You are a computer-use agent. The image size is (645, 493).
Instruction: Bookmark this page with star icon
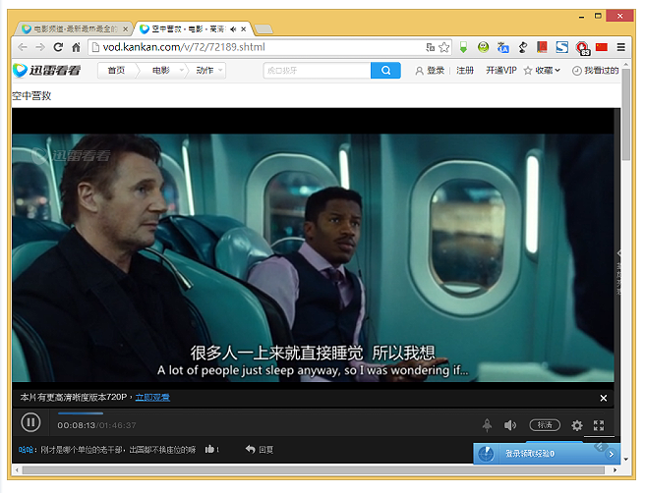pyautogui.click(x=443, y=48)
